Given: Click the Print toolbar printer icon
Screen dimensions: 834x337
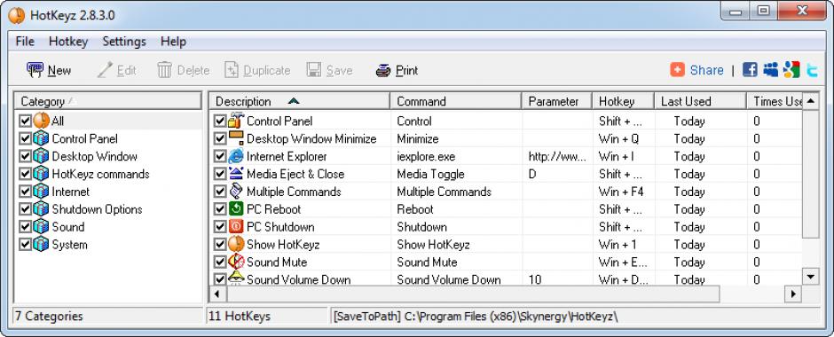Looking at the screenshot, I should pyautogui.click(x=383, y=70).
